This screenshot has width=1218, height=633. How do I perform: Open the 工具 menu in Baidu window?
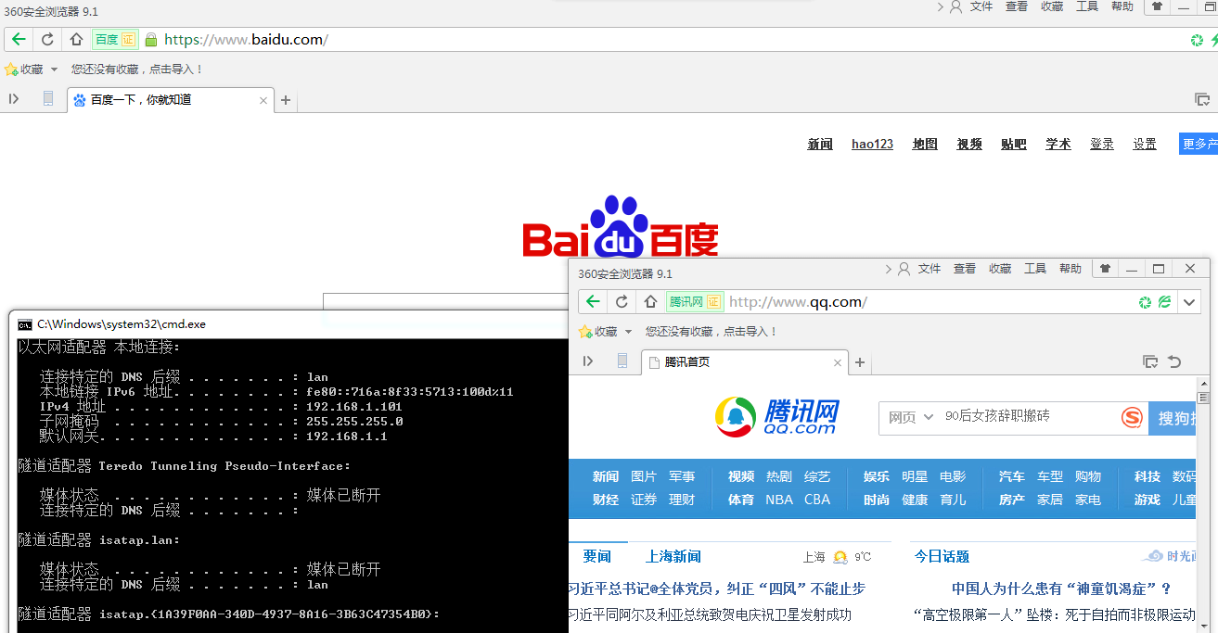[1087, 6]
